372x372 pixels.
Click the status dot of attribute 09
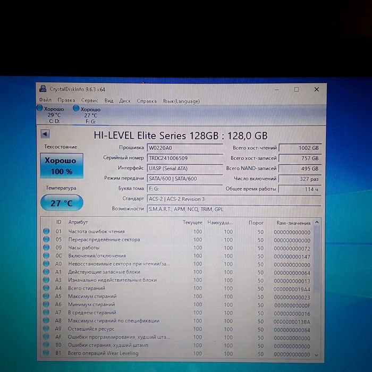pos(46,247)
